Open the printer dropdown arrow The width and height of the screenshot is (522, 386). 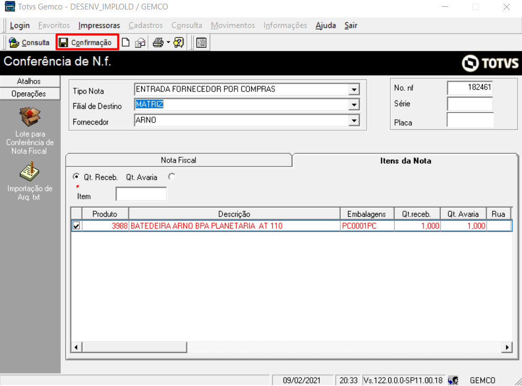pos(168,43)
